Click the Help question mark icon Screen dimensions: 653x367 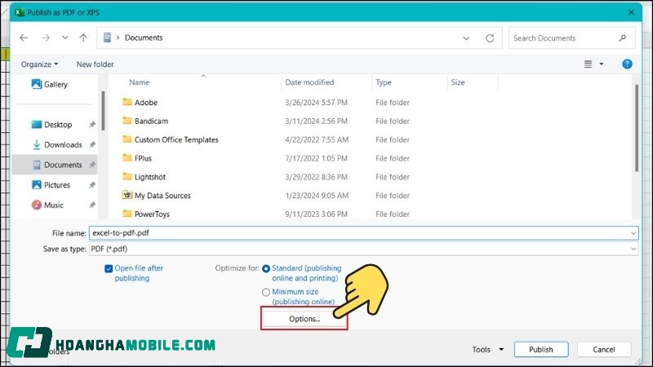[x=627, y=64]
